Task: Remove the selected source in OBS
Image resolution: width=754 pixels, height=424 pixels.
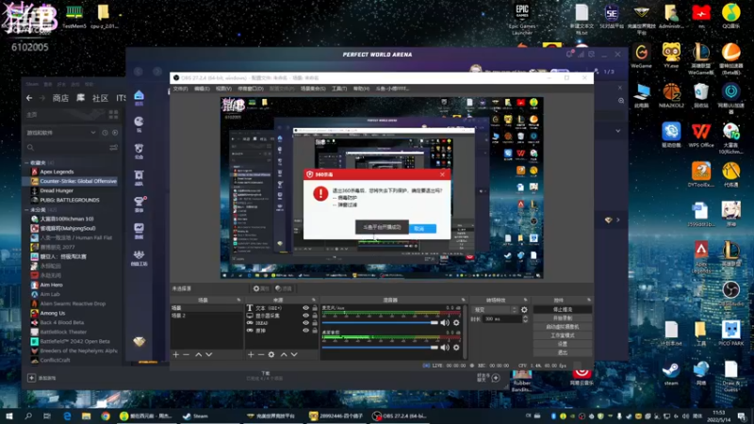Action: 261,355
